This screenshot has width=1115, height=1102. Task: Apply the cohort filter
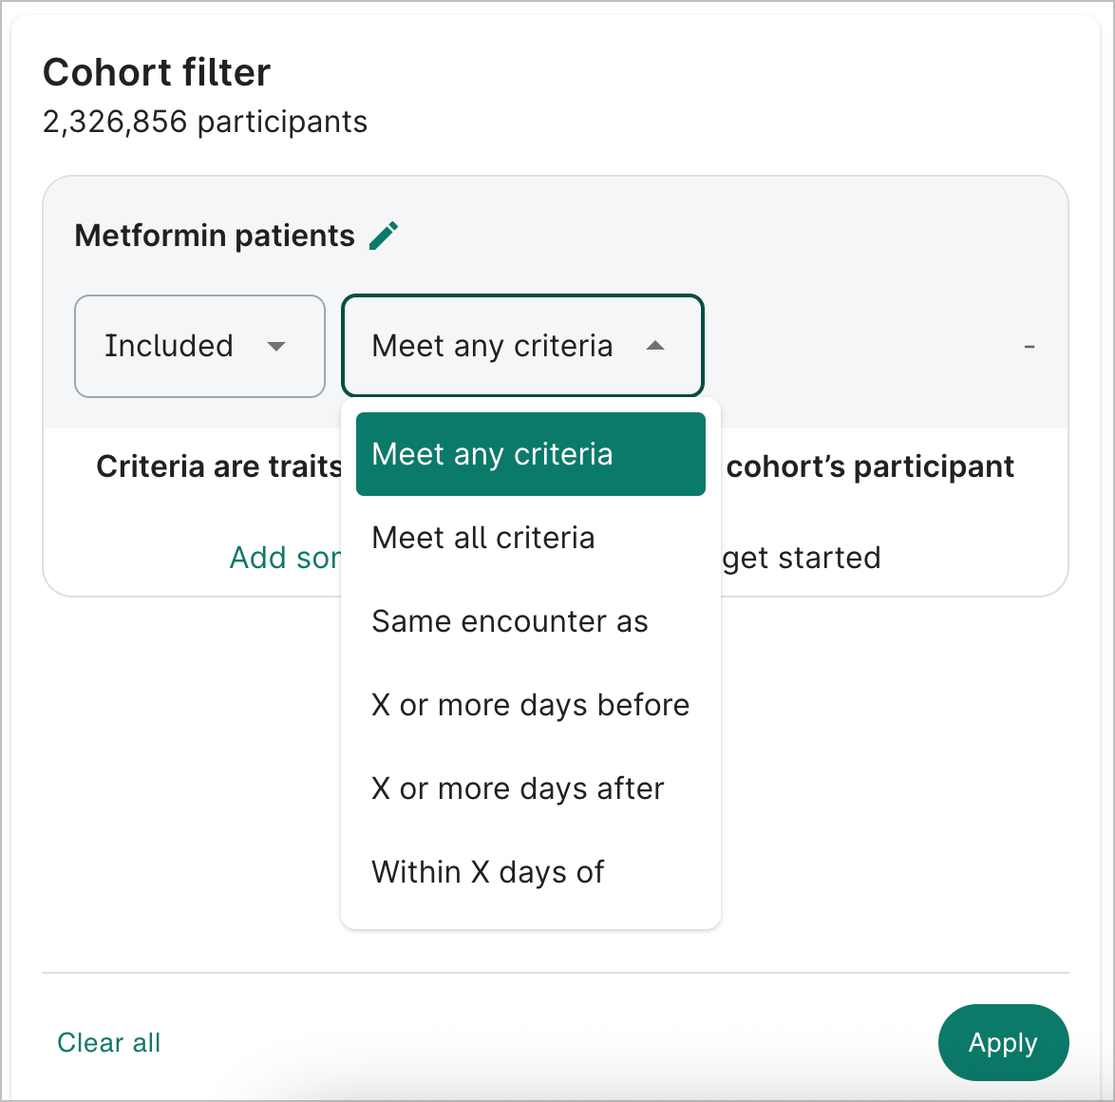[1003, 1042]
